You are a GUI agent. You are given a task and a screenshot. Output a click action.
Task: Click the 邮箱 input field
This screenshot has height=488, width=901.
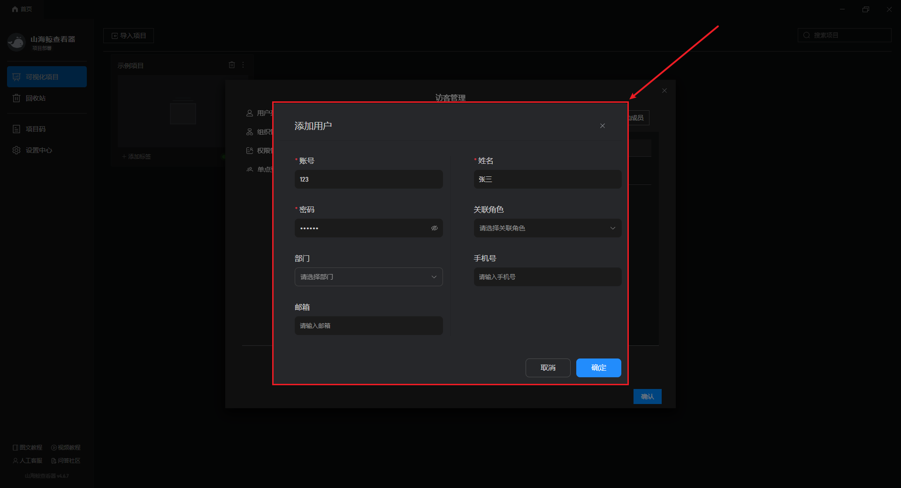pos(368,326)
